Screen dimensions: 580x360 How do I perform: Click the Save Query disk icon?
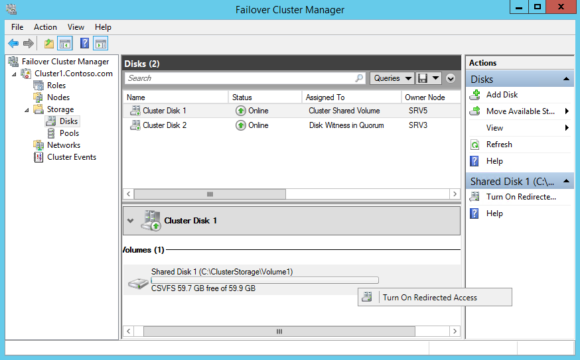tap(423, 78)
